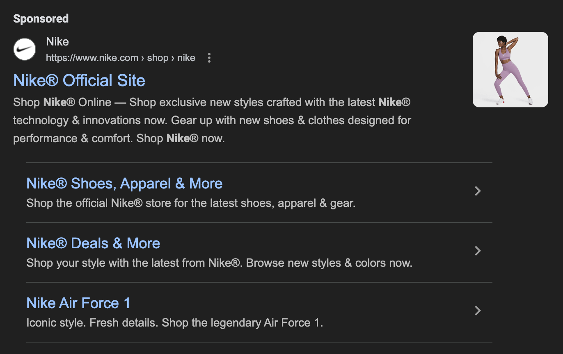Click the https://www.nike.com URL text

coord(92,58)
